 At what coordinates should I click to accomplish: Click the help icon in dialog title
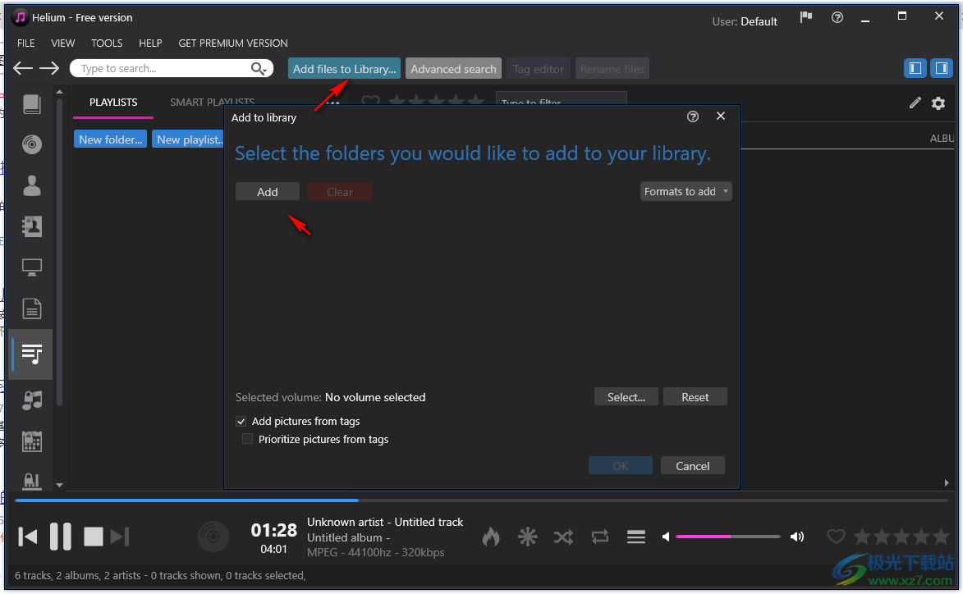(x=693, y=117)
